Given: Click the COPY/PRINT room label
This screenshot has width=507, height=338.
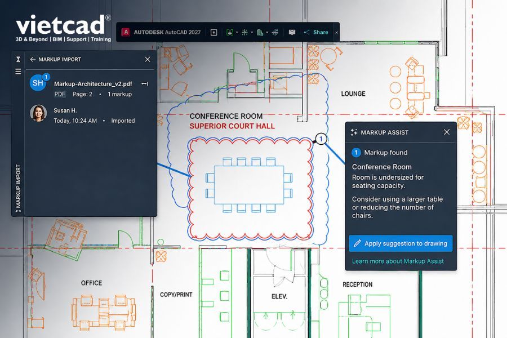Looking at the screenshot, I should (x=176, y=295).
